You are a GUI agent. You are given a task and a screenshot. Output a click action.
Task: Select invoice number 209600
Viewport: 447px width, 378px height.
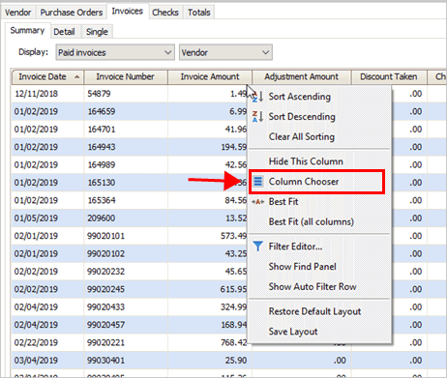tap(126, 218)
